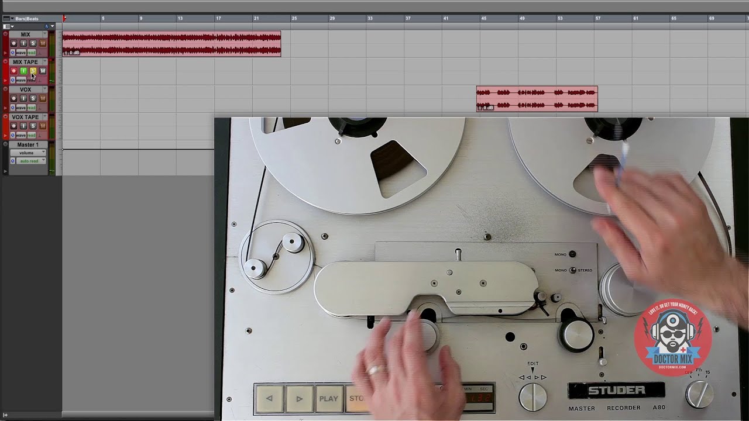749x421 pixels.
Task: Open VOX track name dropdown arrow
Action: 44,88
